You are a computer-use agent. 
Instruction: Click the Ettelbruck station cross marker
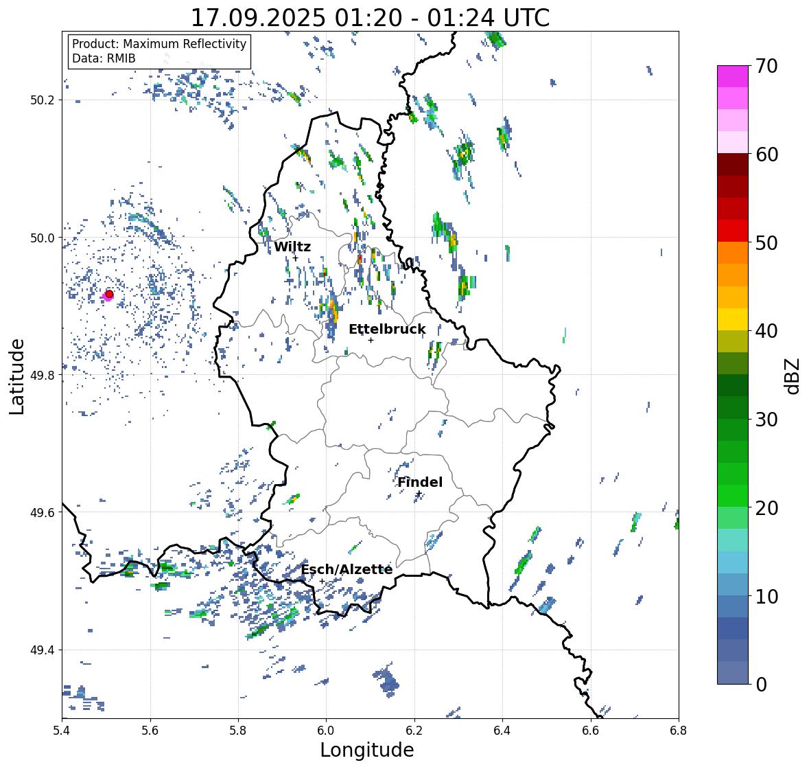point(371,340)
